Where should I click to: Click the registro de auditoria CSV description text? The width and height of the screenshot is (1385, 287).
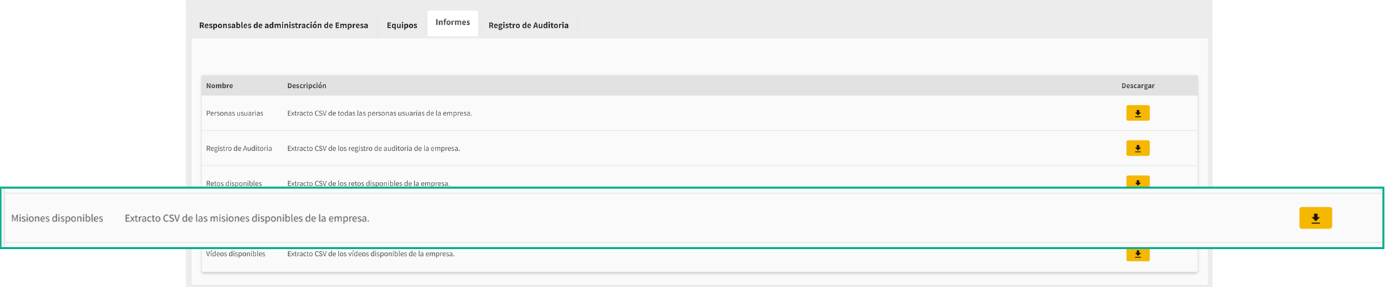tap(373, 148)
